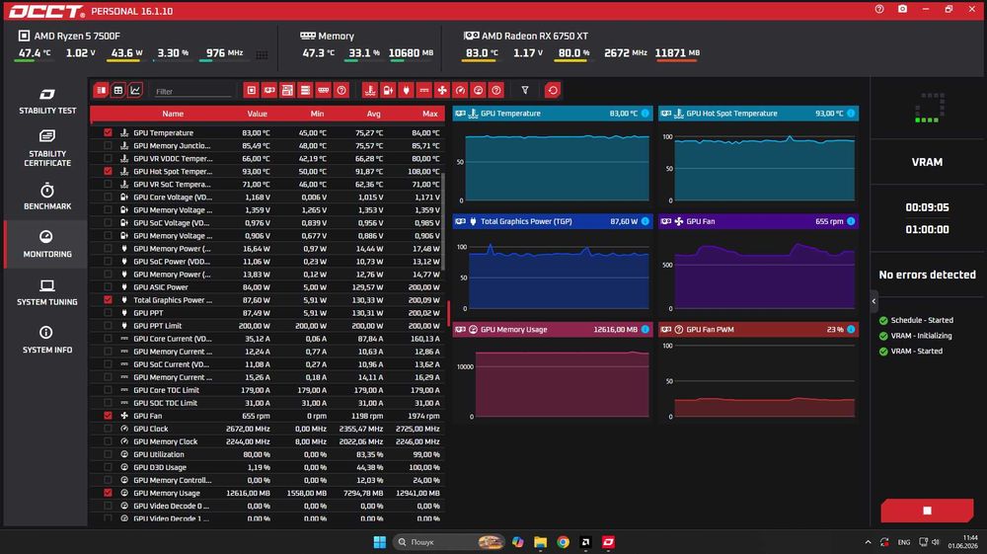The width and height of the screenshot is (987, 554).
Task: Select the GPU ASIC Power row
Action: [x=267, y=287]
